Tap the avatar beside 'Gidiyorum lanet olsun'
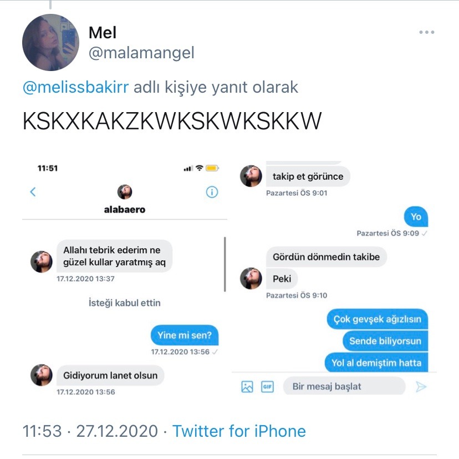 [42, 375]
